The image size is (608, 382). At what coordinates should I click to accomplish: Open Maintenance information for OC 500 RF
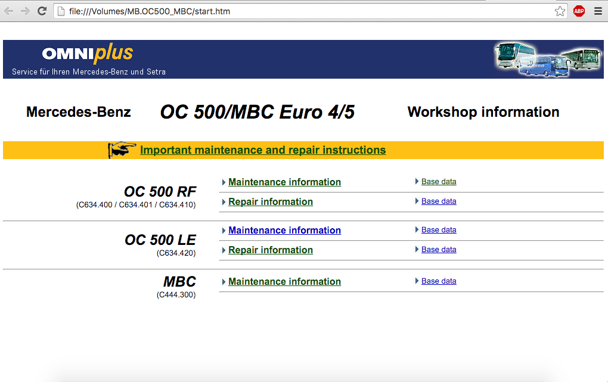284,182
